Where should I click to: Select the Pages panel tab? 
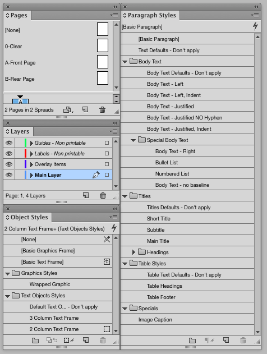(x=17, y=15)
